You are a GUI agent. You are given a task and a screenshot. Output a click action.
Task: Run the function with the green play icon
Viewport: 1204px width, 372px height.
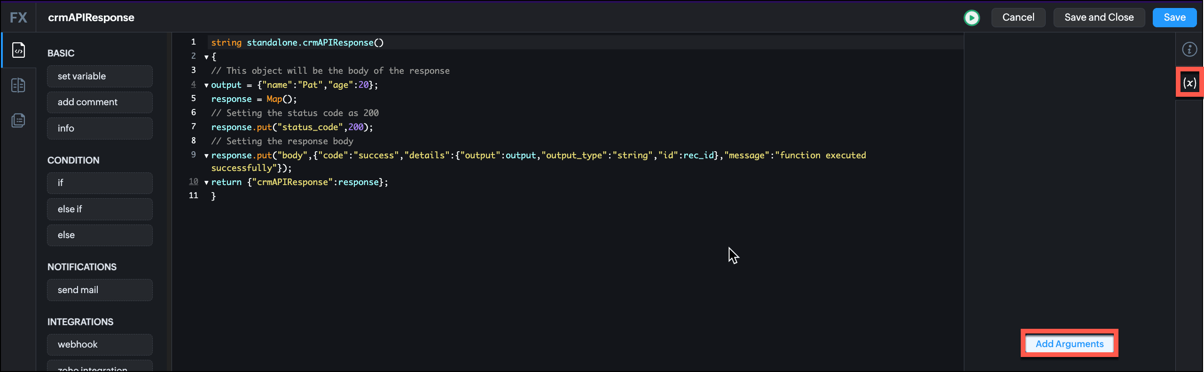click(x=971, y=18)
